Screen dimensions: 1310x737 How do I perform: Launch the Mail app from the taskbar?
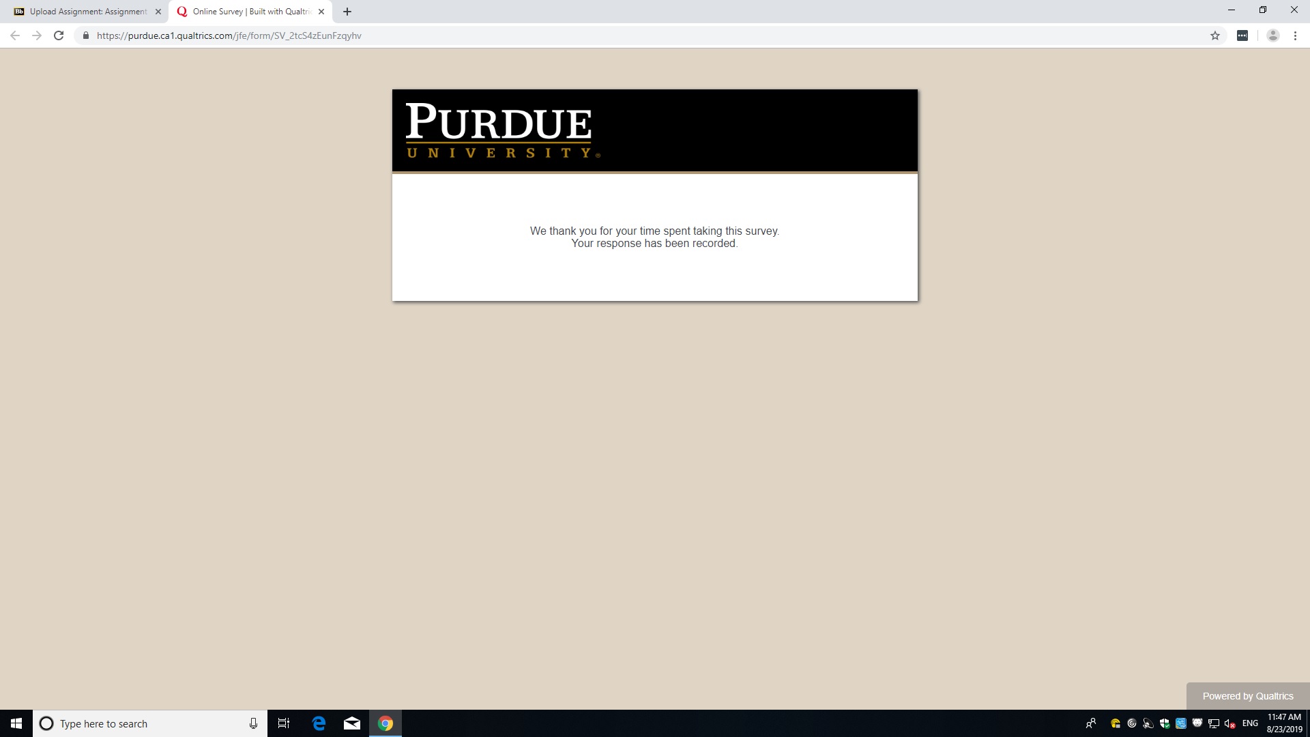352,723
